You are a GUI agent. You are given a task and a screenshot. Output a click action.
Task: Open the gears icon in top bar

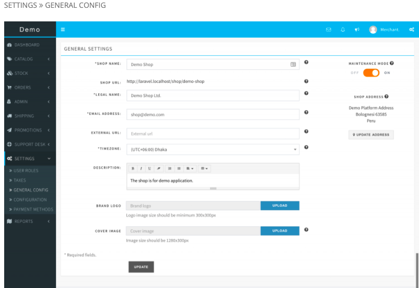click(412, 30)
